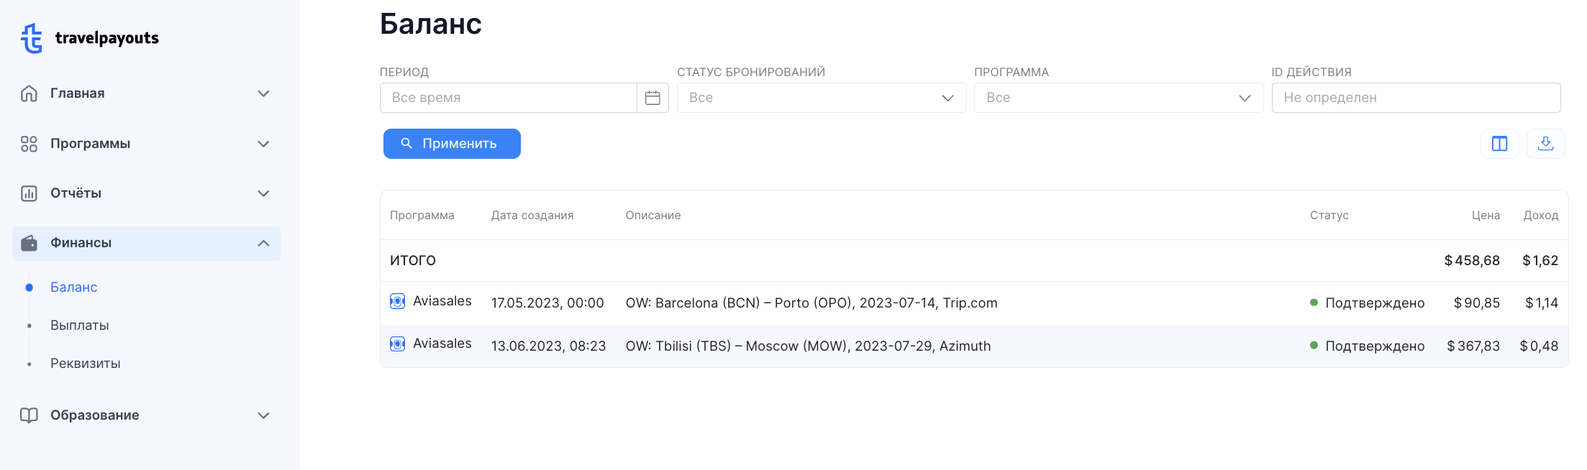Click the Финансы wallet icon
This screenshot has width=1587, height=470.
click(x=29, y=243)
